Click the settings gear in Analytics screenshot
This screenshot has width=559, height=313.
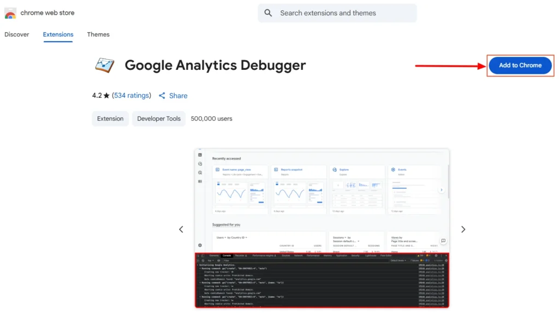coord(200,245)
